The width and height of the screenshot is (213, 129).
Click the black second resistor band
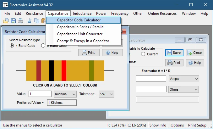[51, 70]
